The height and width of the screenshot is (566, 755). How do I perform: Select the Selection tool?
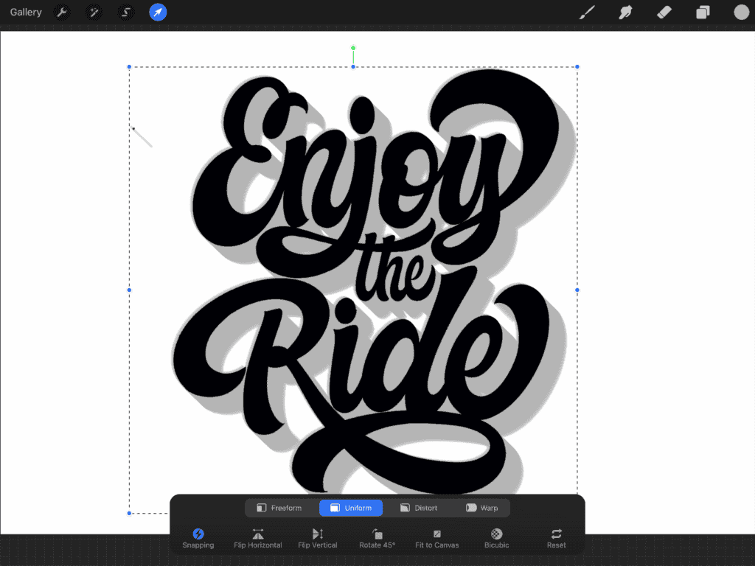126,12
